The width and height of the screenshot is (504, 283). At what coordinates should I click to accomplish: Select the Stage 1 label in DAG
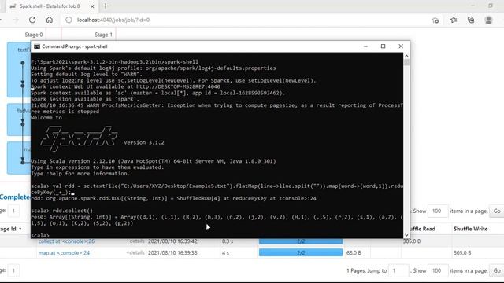[x=103, y=35]
